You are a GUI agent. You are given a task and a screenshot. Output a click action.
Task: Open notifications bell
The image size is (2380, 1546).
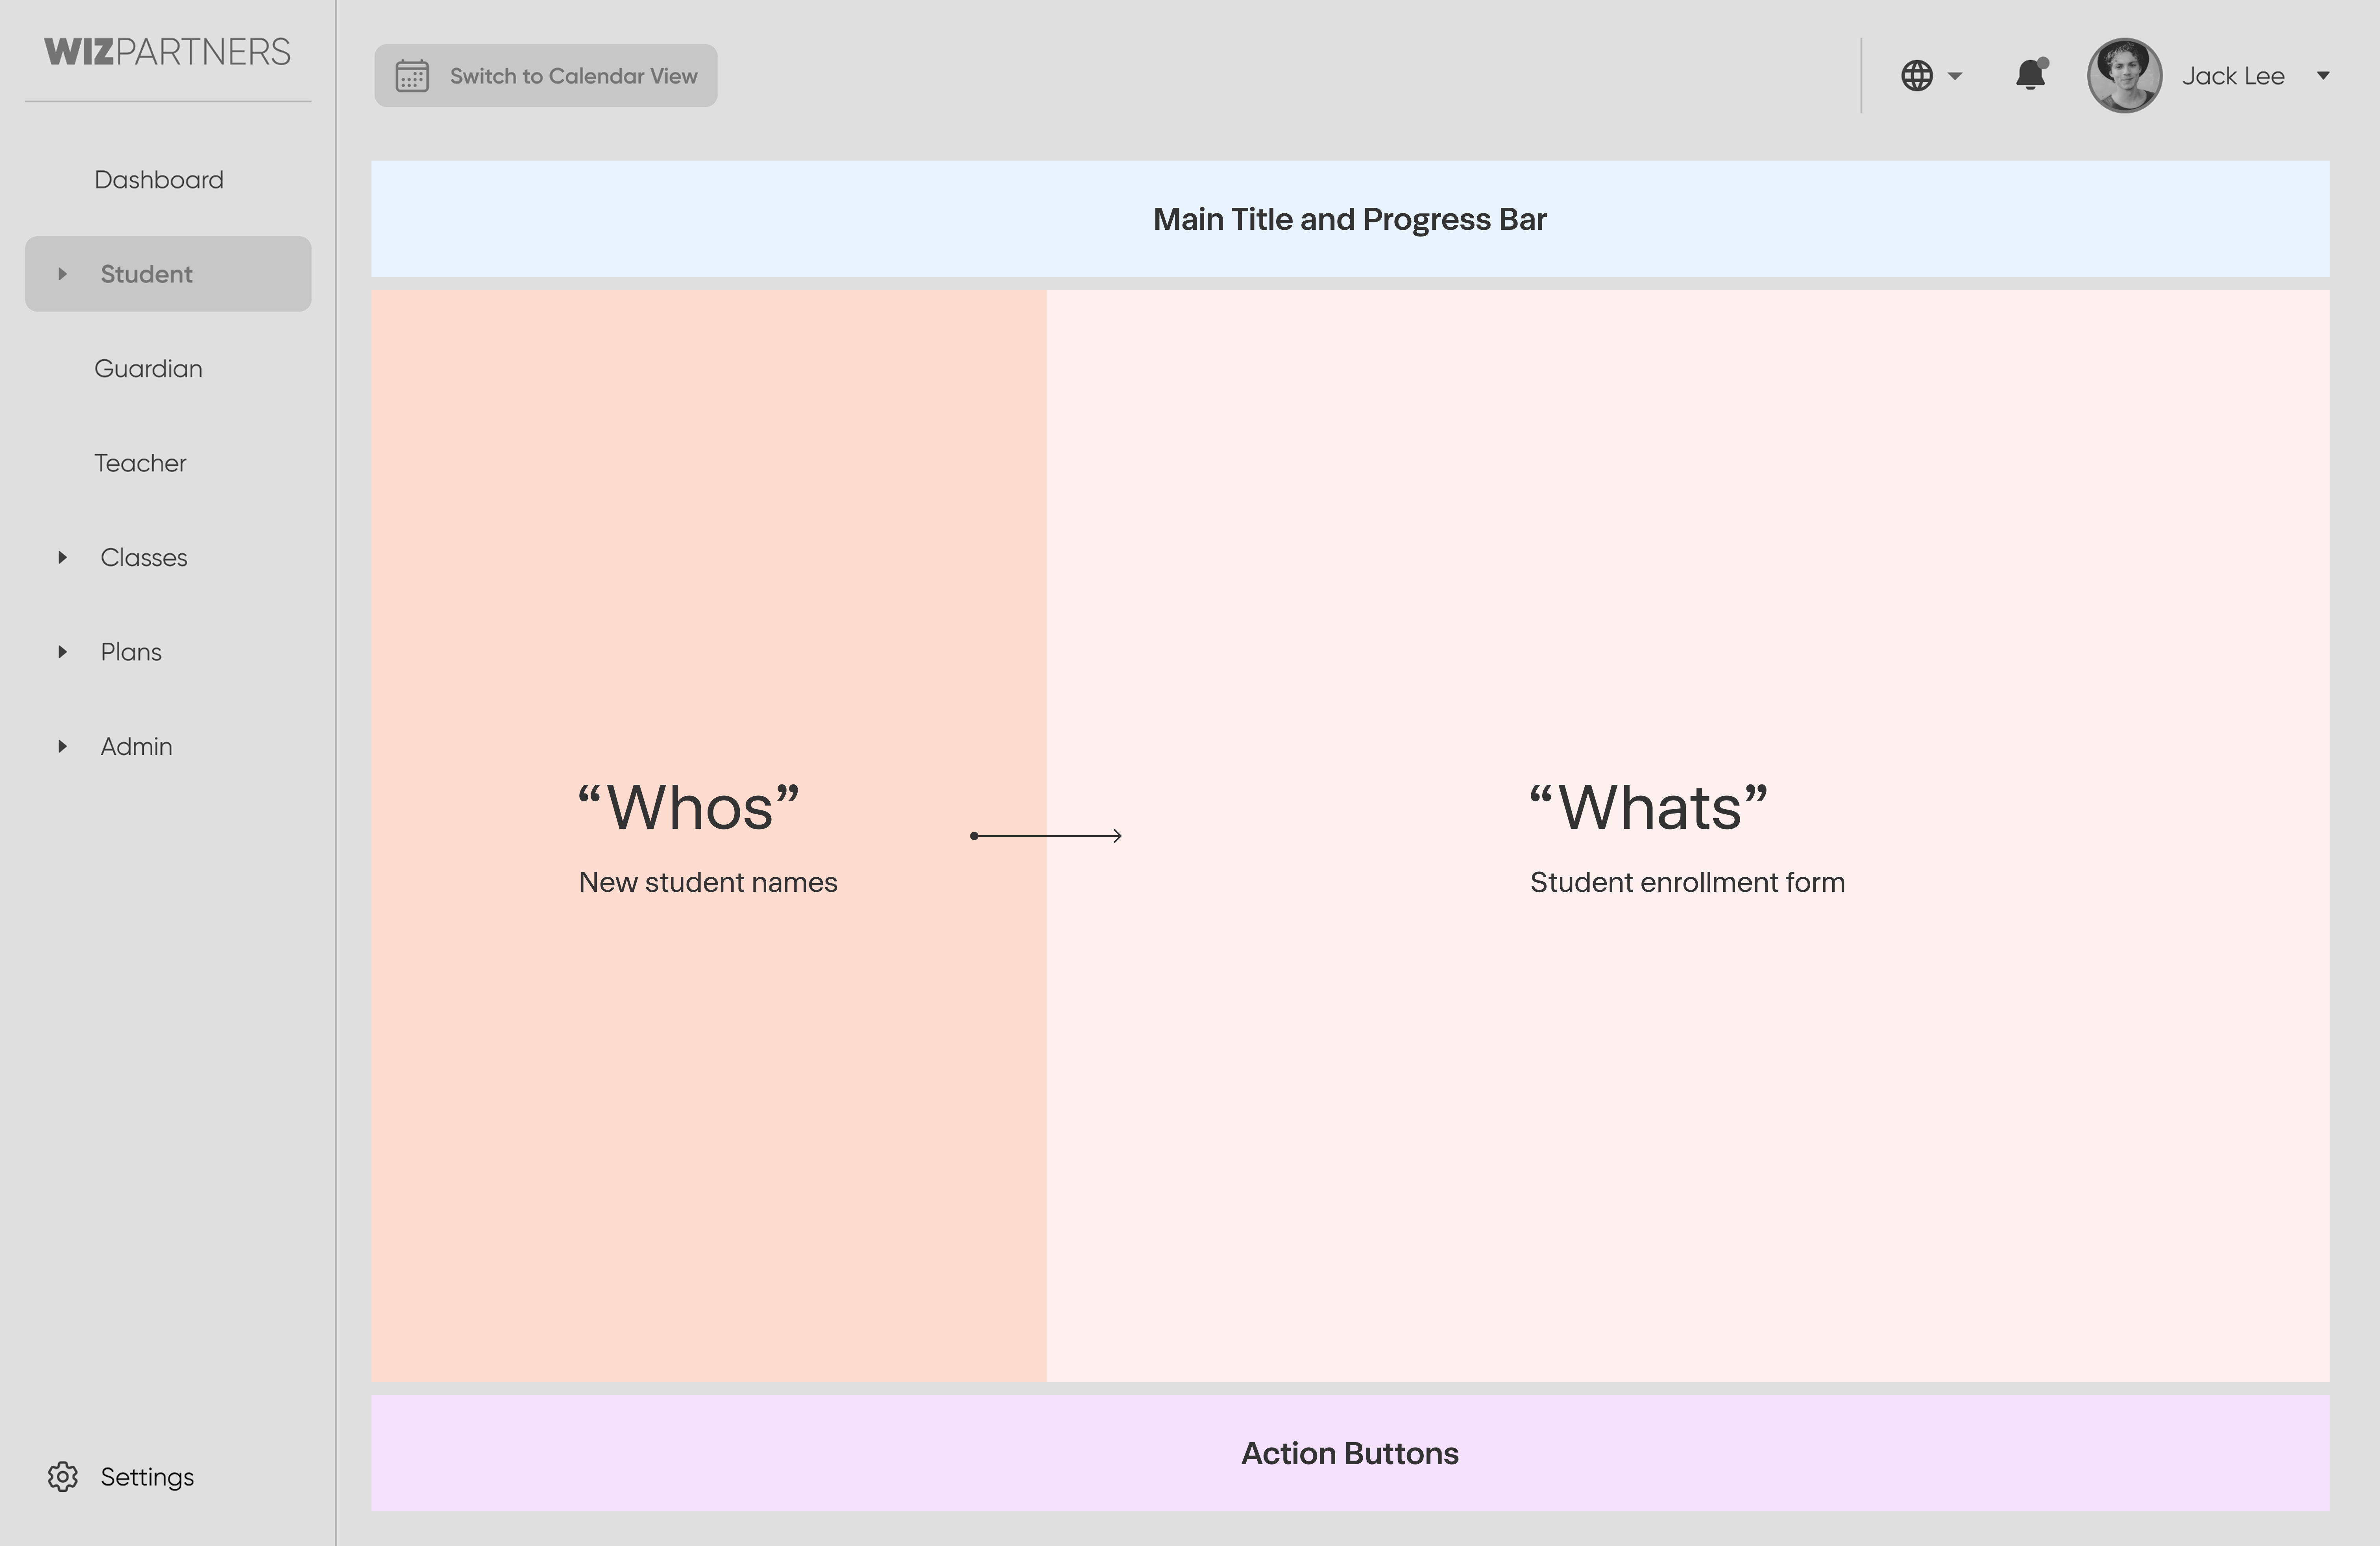[x=2031, y=75]
